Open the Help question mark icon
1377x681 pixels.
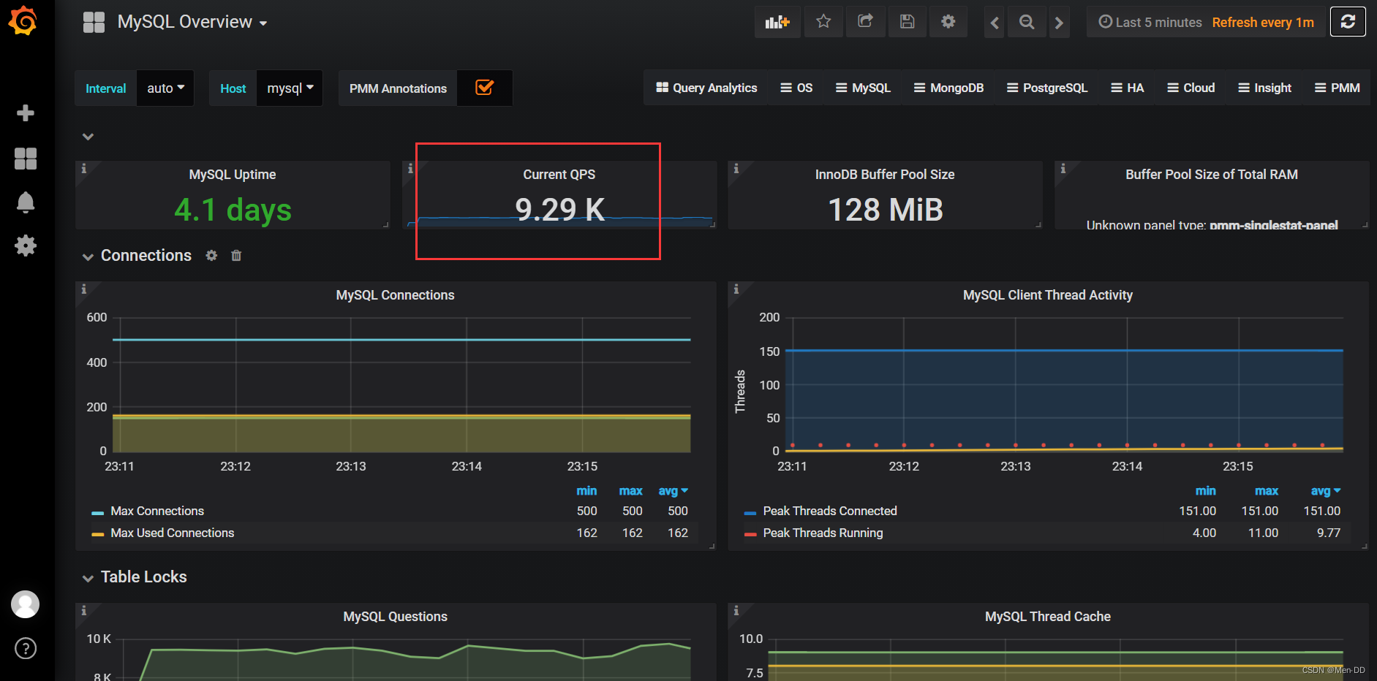26,648
